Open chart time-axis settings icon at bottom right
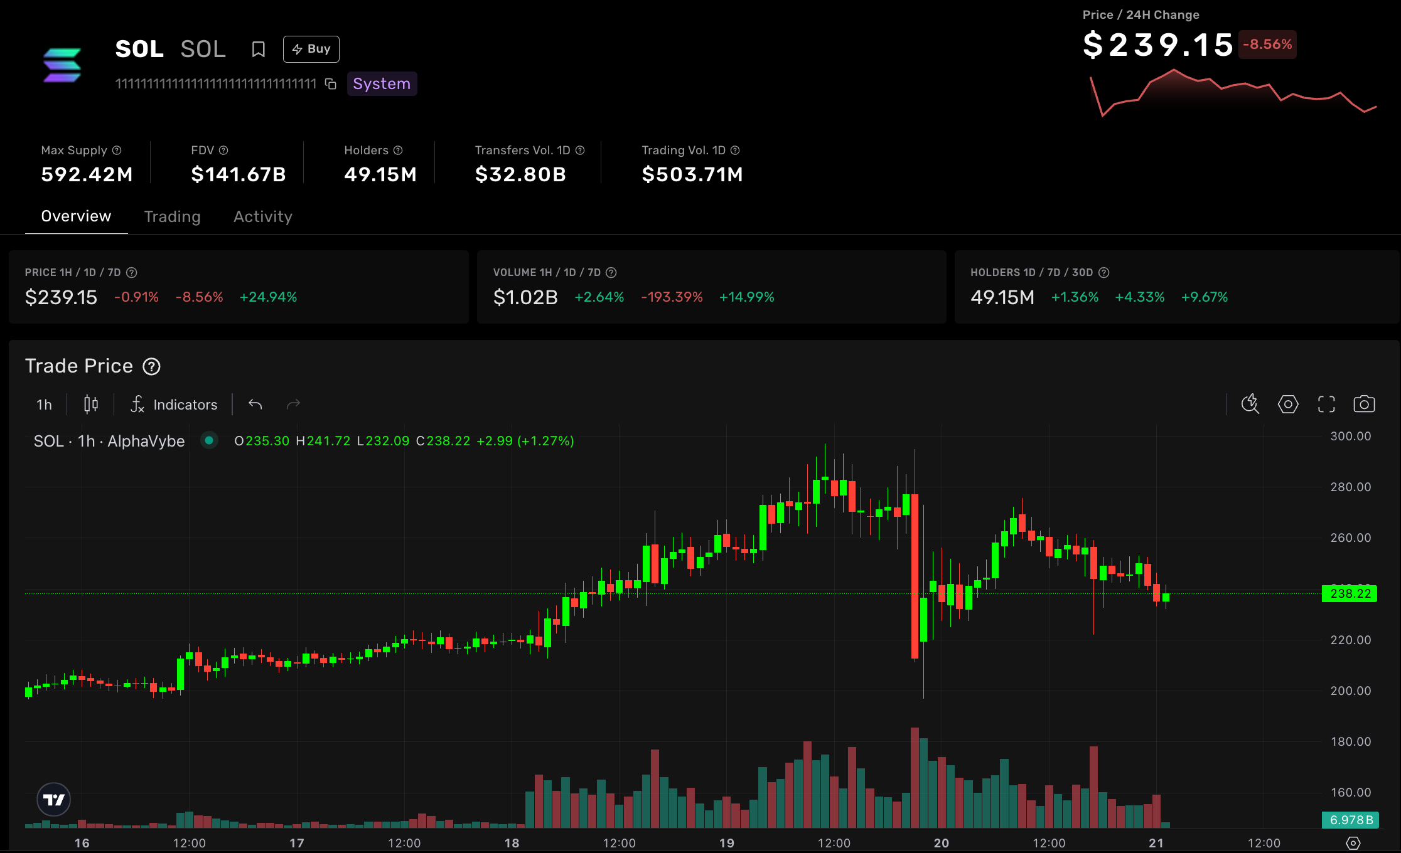The height and width of the screenshot is (853, 1401). tap(1353, 843)
